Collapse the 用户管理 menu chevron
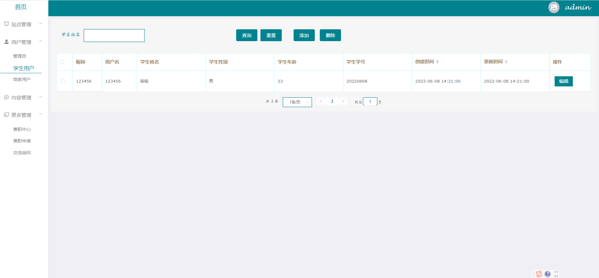The height and width of the screenshot is (278, 599). point(41,41)
